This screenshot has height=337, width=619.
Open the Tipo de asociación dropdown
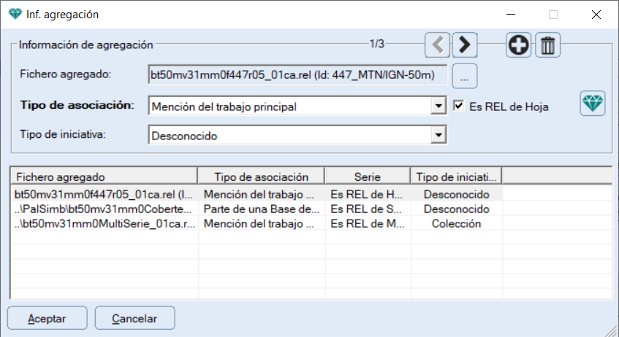click(x=438, y=106)
